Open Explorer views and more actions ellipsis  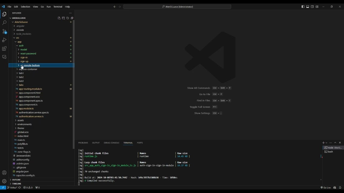pyautogui.click(x=70, y=13)
